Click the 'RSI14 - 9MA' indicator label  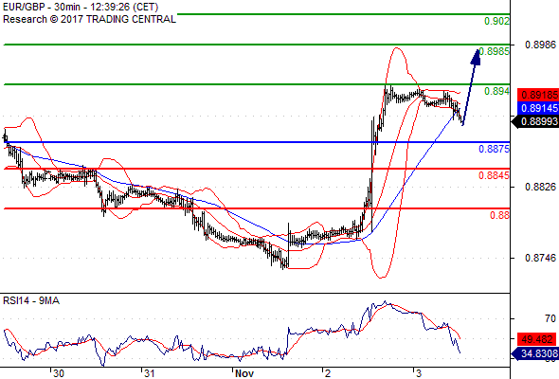31,300
